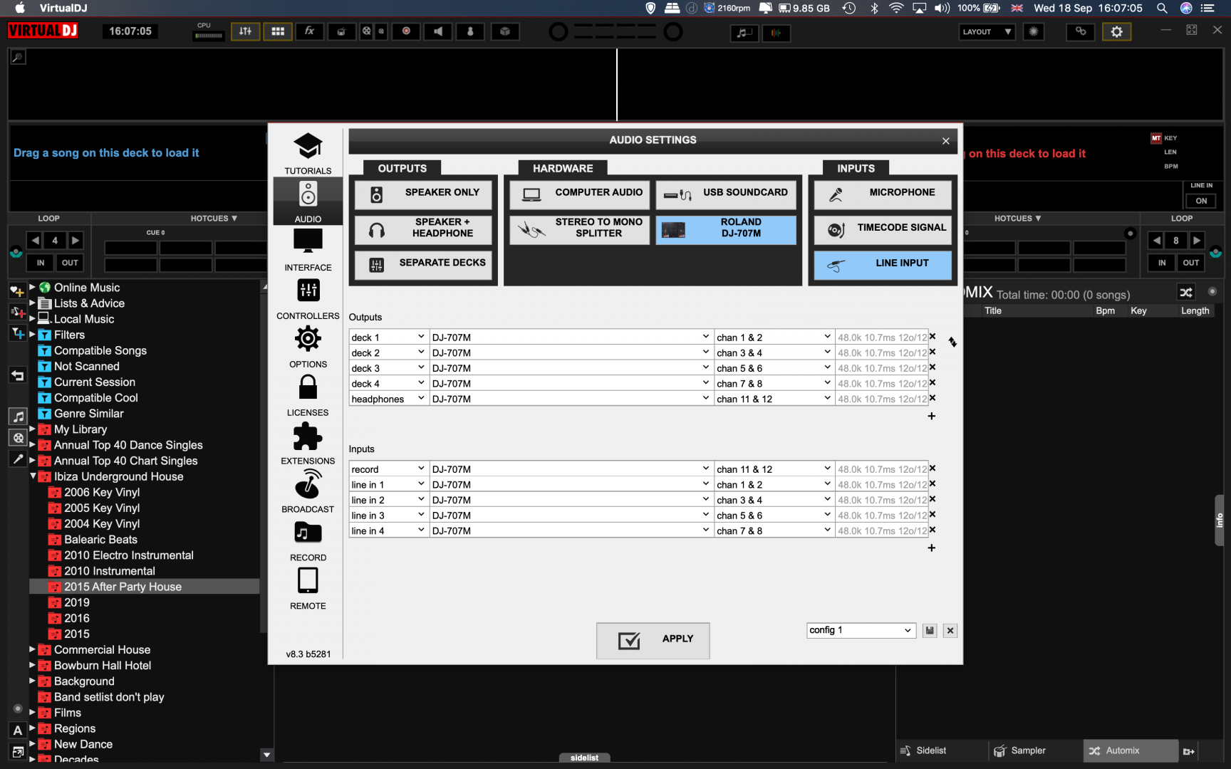Screen dimensions: 1231x769
Task: Toggle the LINE IN ON button
Action: pyautogui.click(x=1201, y=201)
